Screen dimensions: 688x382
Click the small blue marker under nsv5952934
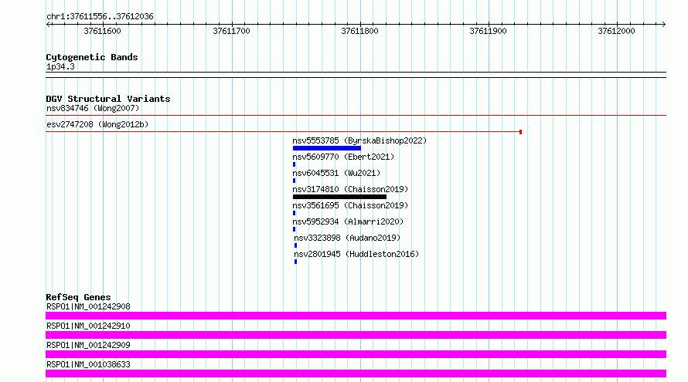294,229
